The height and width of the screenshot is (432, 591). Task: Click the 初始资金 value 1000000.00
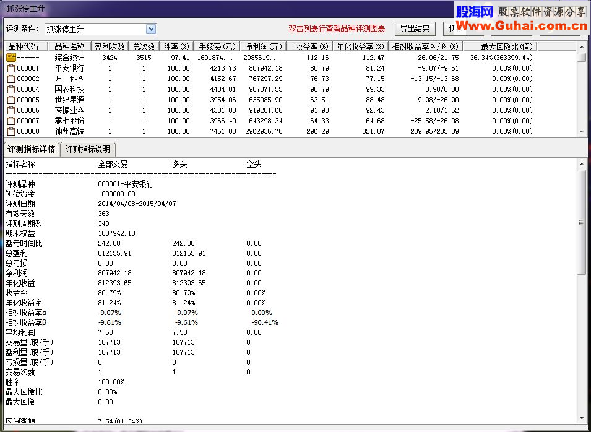116,194
